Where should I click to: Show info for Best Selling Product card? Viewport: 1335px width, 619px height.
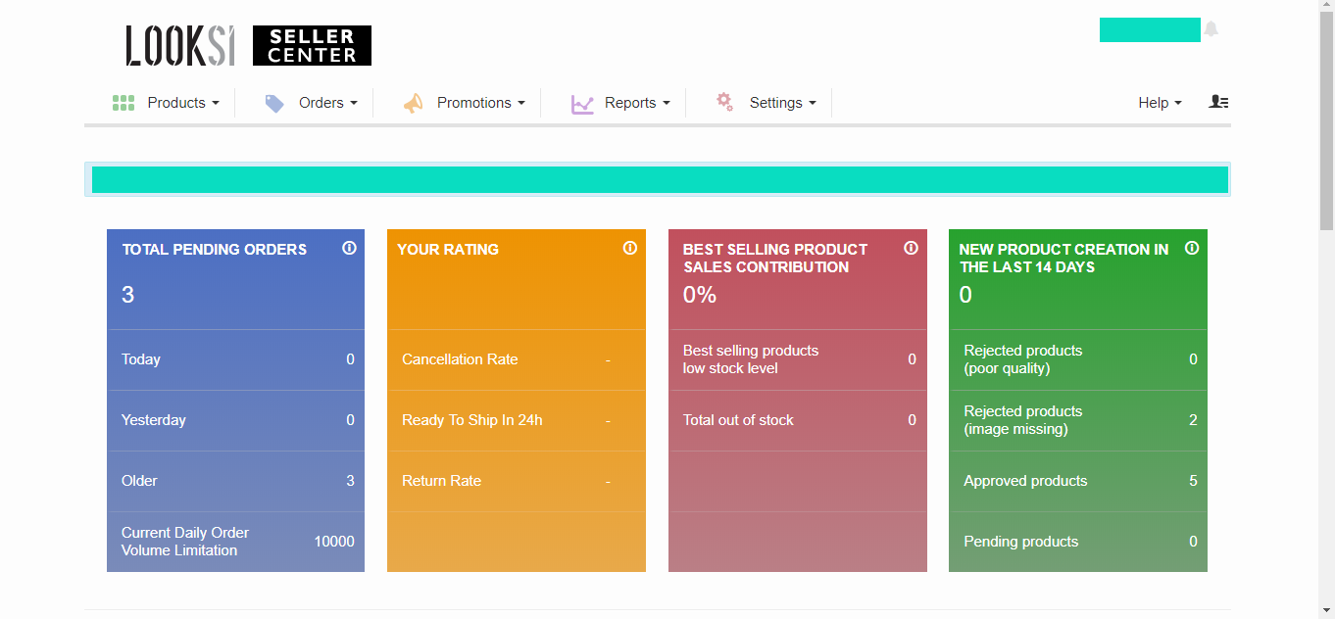911,248
